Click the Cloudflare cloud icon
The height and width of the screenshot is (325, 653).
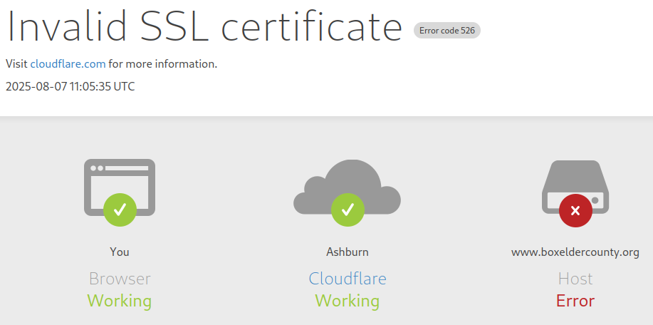click(348, 187)
